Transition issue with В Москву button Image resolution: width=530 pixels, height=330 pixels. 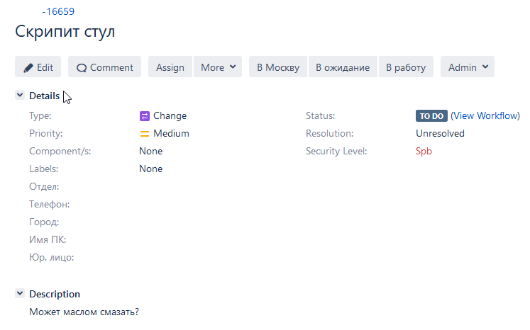[278, 67]
